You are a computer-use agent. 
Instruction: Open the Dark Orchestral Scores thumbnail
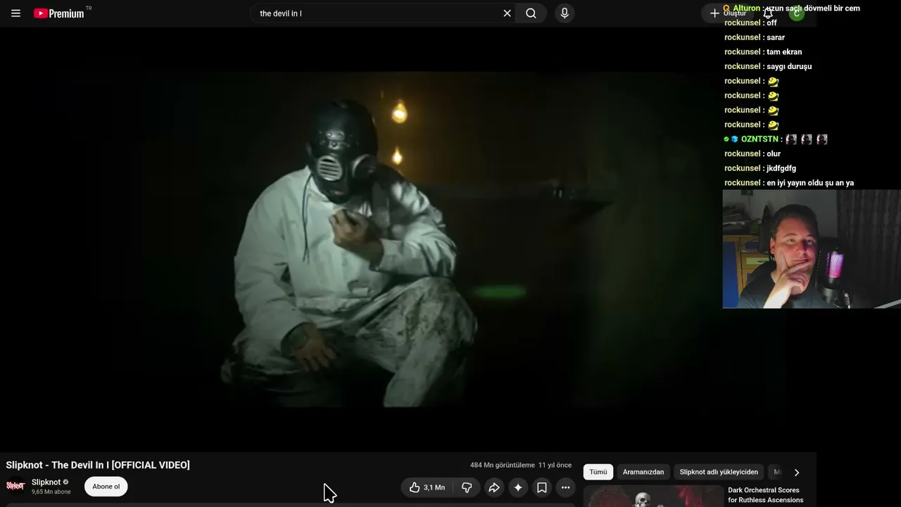653,496
